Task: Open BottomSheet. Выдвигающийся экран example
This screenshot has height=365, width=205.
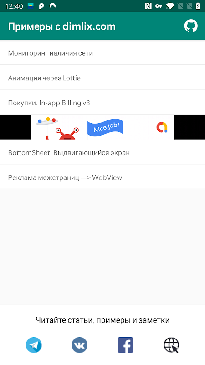Action: click(102, 152)
